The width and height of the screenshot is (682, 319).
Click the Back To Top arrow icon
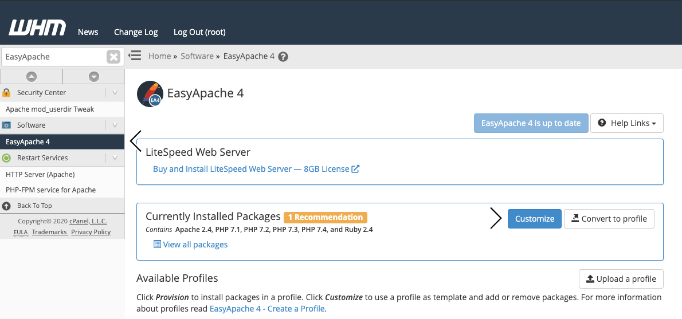(x=6, y=206)
